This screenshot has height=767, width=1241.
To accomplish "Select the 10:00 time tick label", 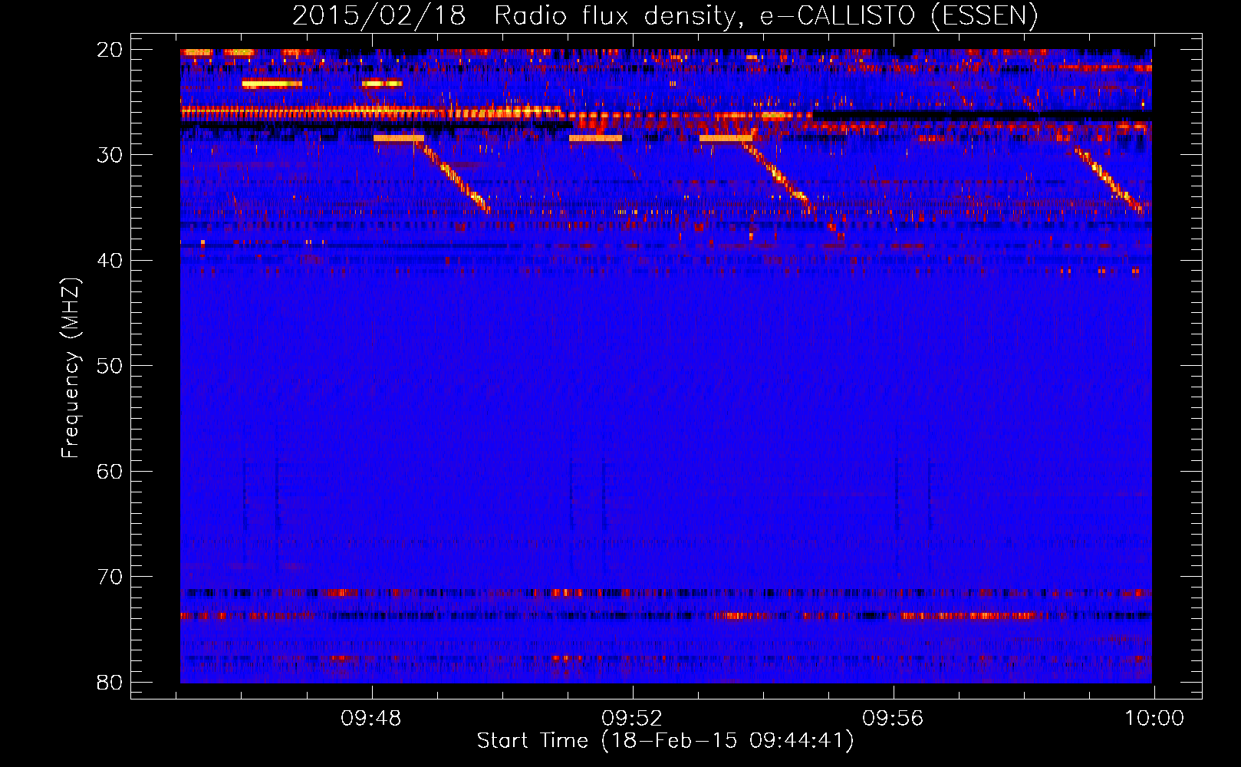I will click(x=1154, y=719).
